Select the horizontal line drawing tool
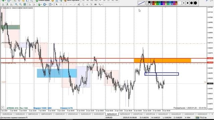 coord(71,4)
